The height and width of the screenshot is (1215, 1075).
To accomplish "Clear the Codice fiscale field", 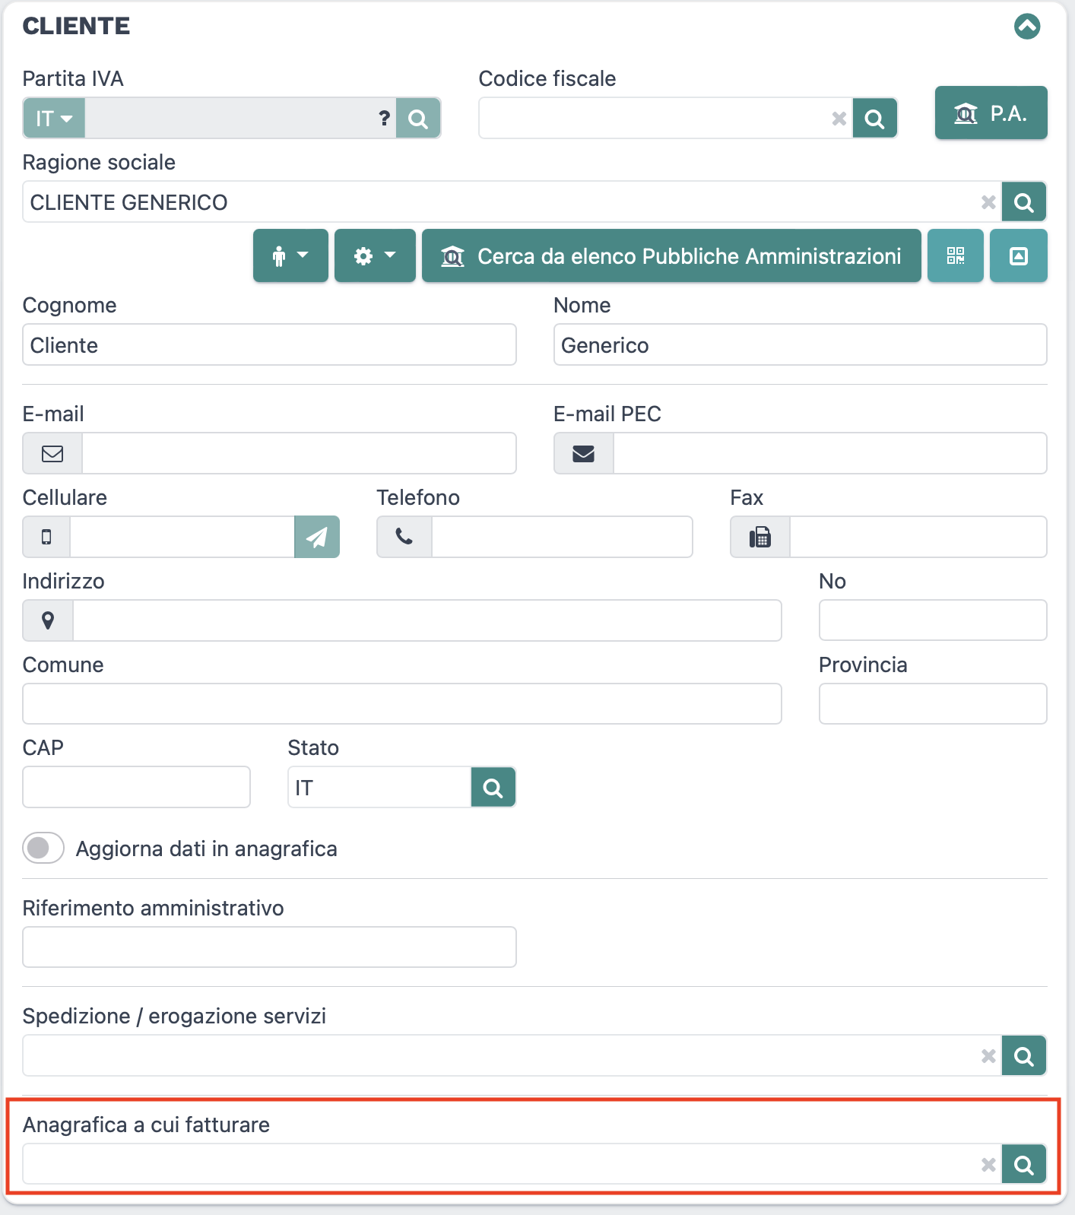I will [839, 119].
